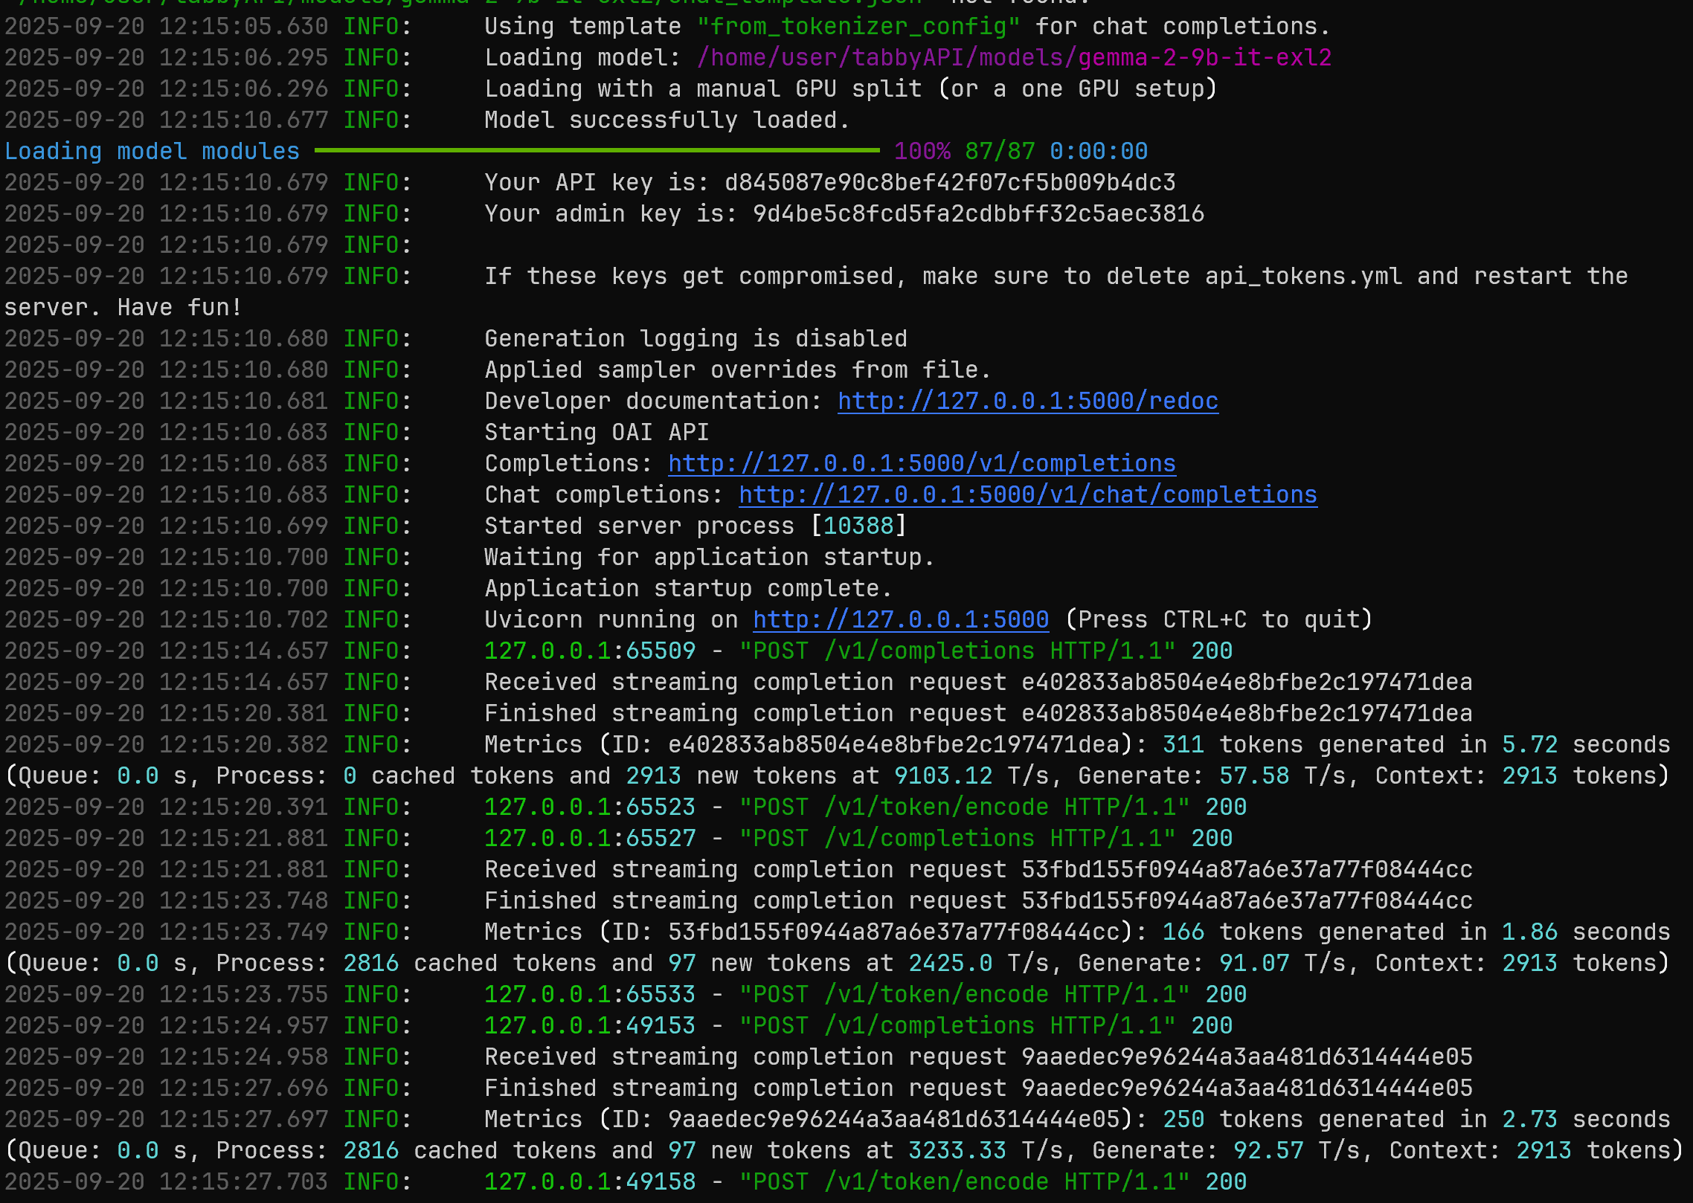Viewport: 1693px width, 1203px height.
Task: Click the 9103.12 T/s process speed value
Action: 942,776
